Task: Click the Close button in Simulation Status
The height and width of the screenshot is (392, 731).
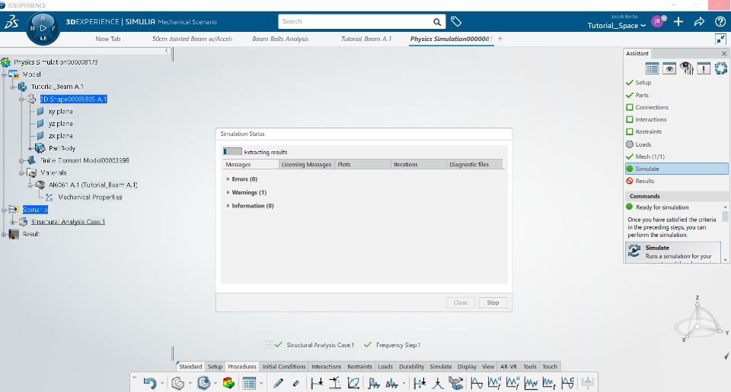Action: 460,302
